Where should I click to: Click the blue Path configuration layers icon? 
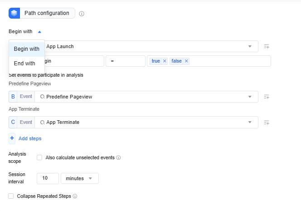tap(14, 13)
